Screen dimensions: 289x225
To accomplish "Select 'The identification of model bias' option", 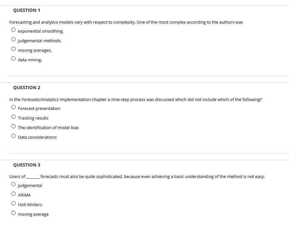I will tap(13, 126).
